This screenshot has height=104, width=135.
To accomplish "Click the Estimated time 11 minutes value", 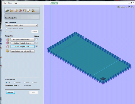I will [28, 85].
